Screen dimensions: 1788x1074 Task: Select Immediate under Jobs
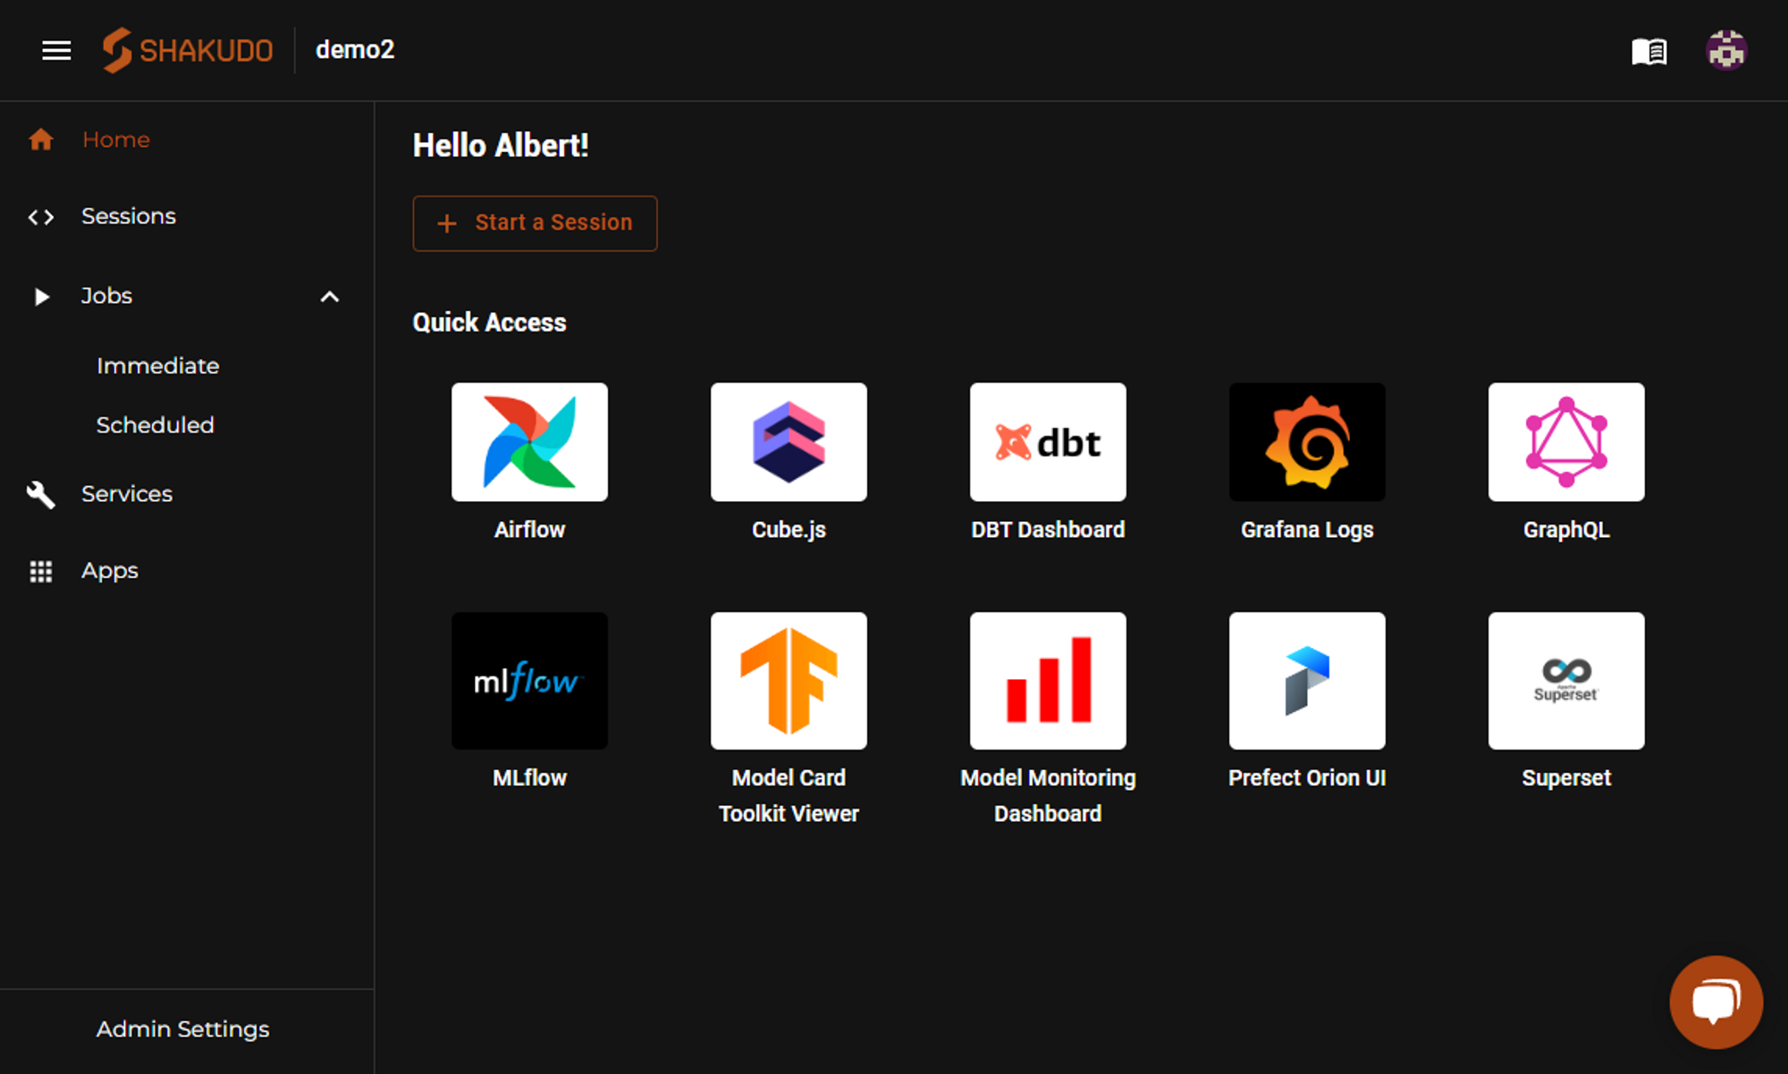point(157,365)
